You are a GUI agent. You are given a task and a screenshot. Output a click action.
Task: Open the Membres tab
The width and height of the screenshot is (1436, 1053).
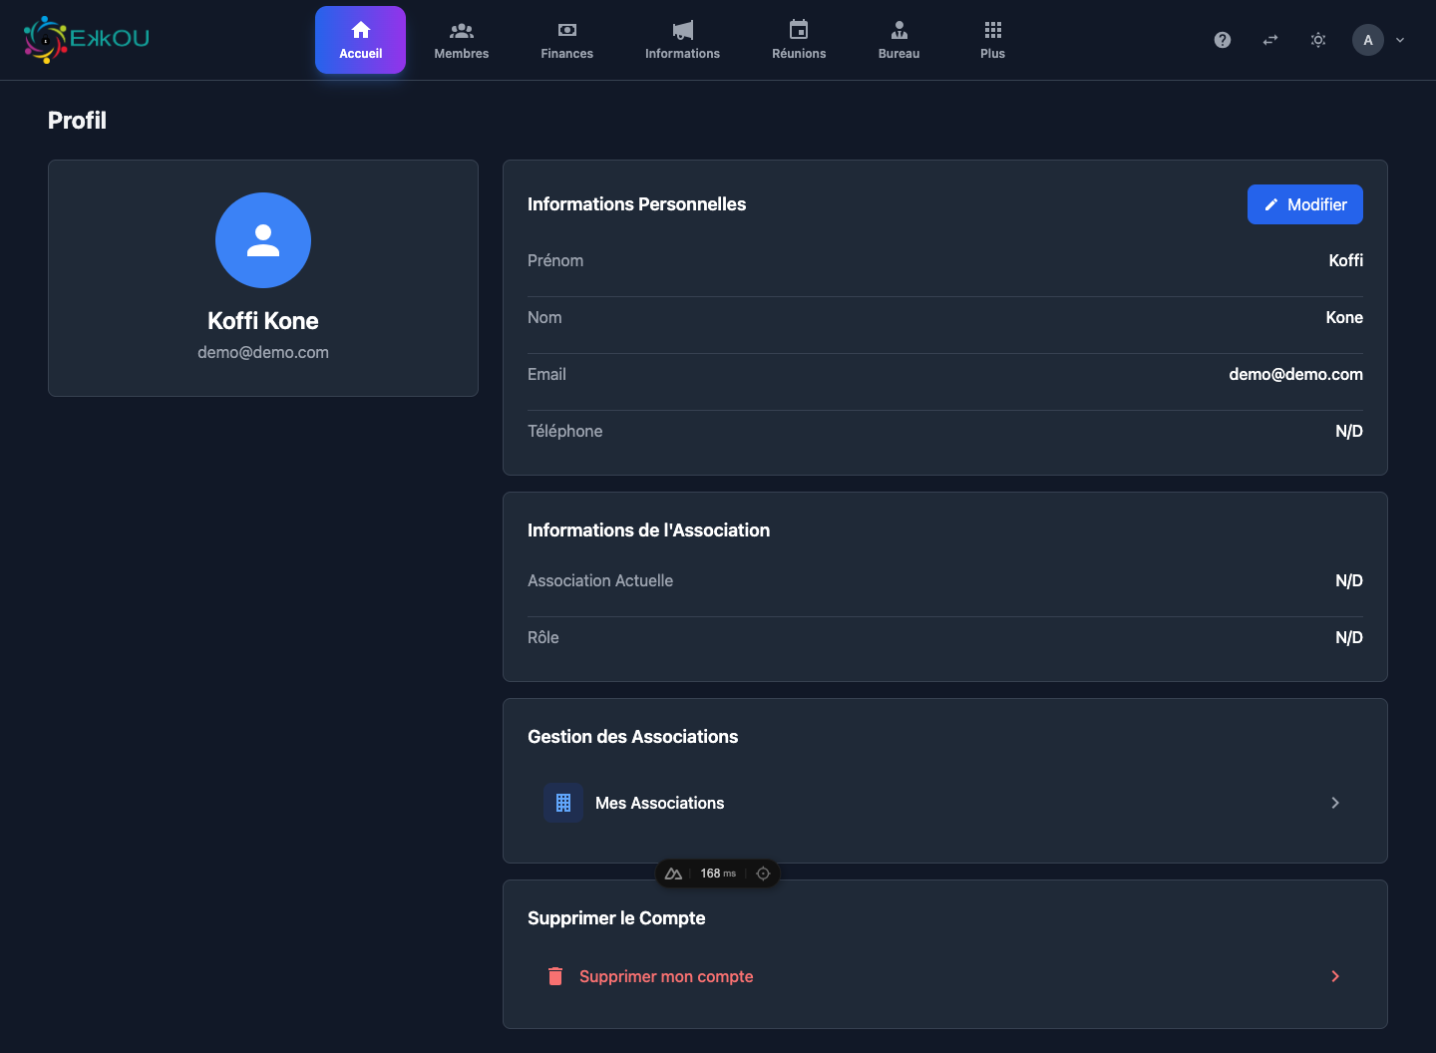coord(462,40)
